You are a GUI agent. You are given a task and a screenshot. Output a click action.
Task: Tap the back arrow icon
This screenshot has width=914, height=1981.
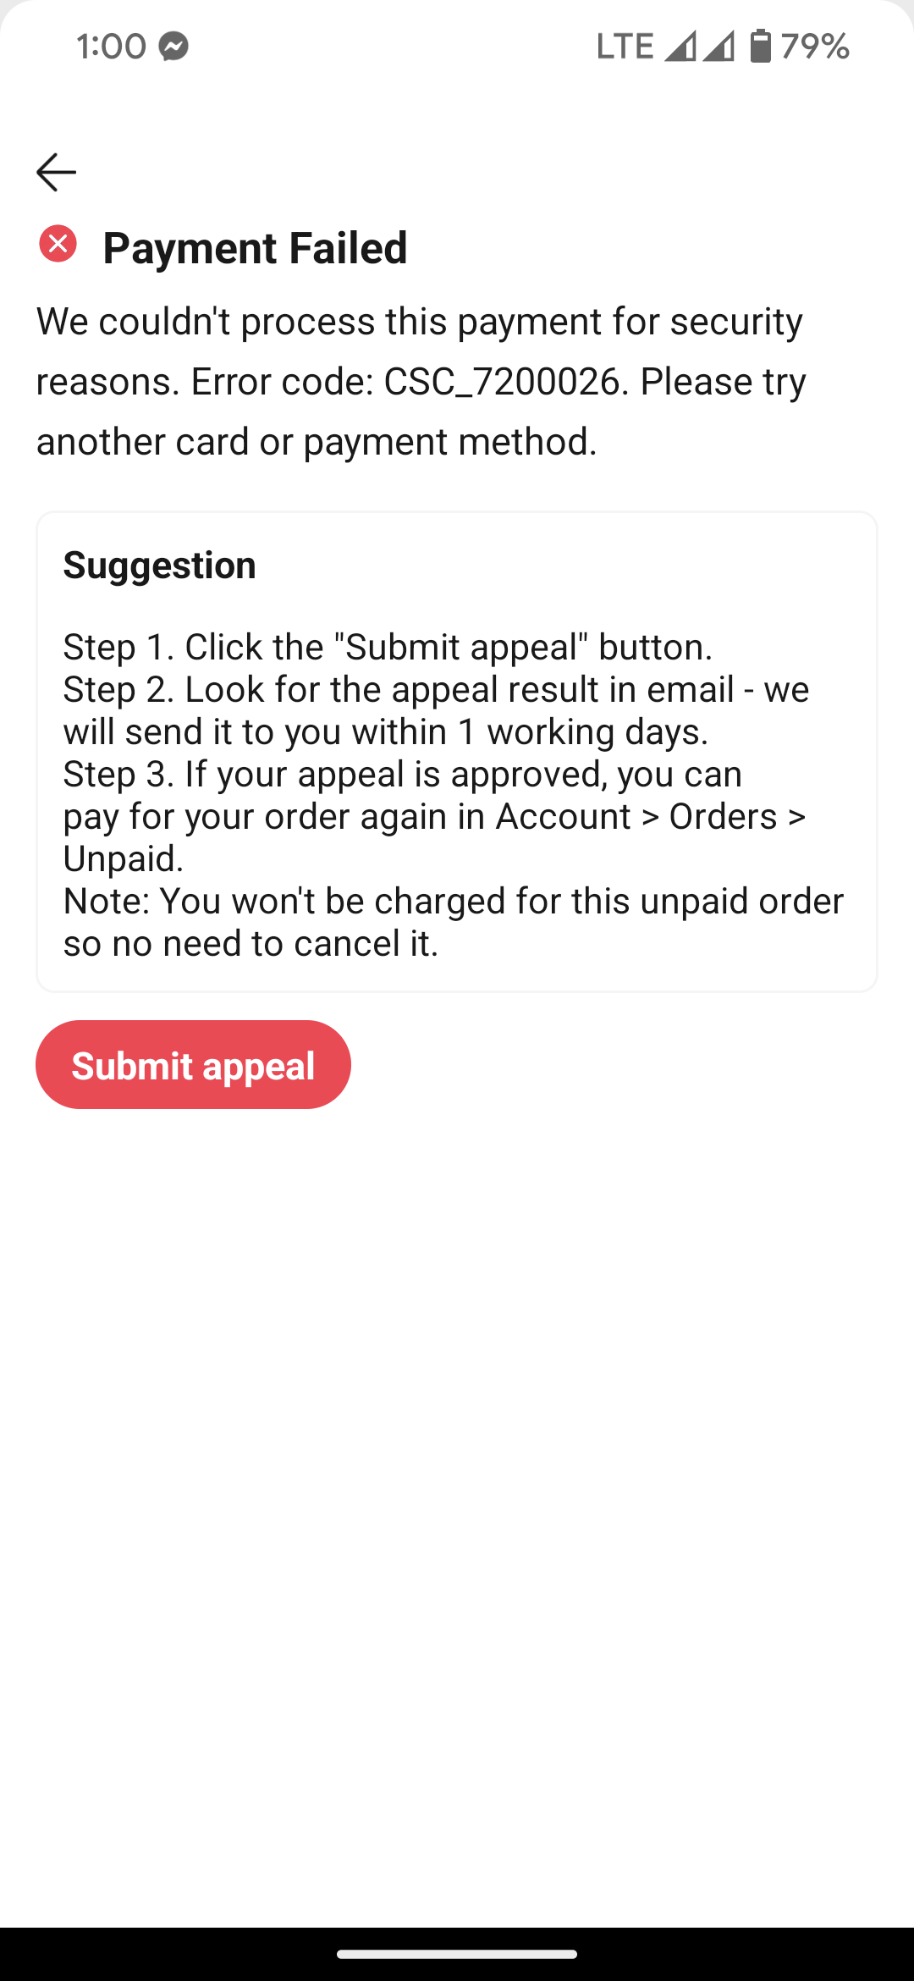coord(57,172)
